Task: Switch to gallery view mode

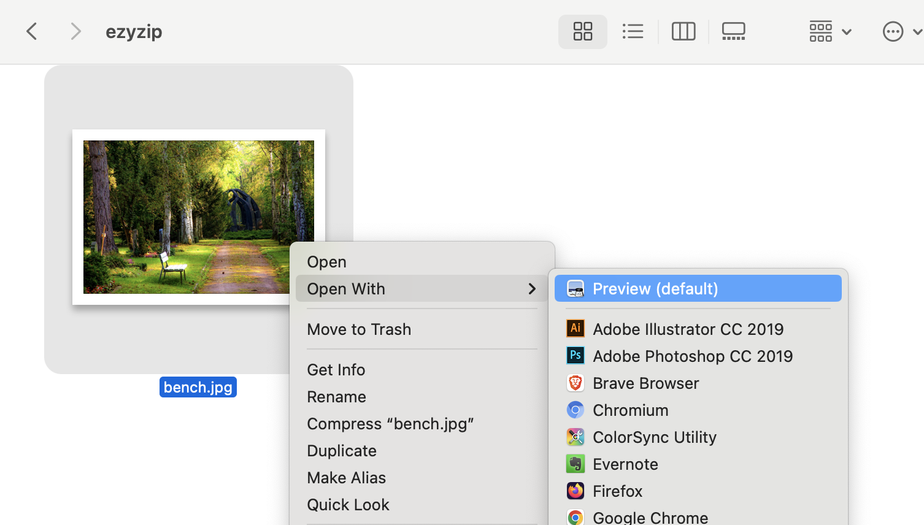Action: [x=733, y=31]
